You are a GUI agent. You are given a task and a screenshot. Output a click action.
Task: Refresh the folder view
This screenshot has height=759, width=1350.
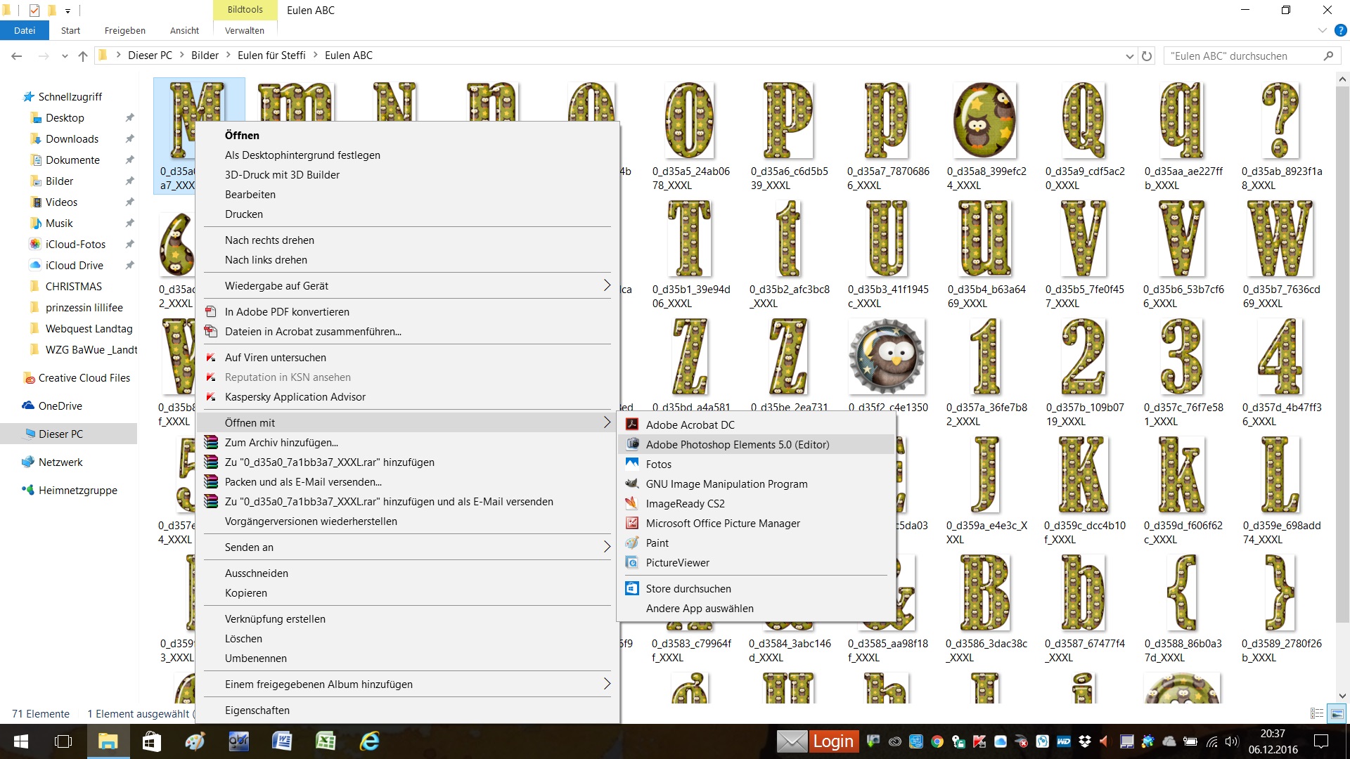tap(1147, 56)
